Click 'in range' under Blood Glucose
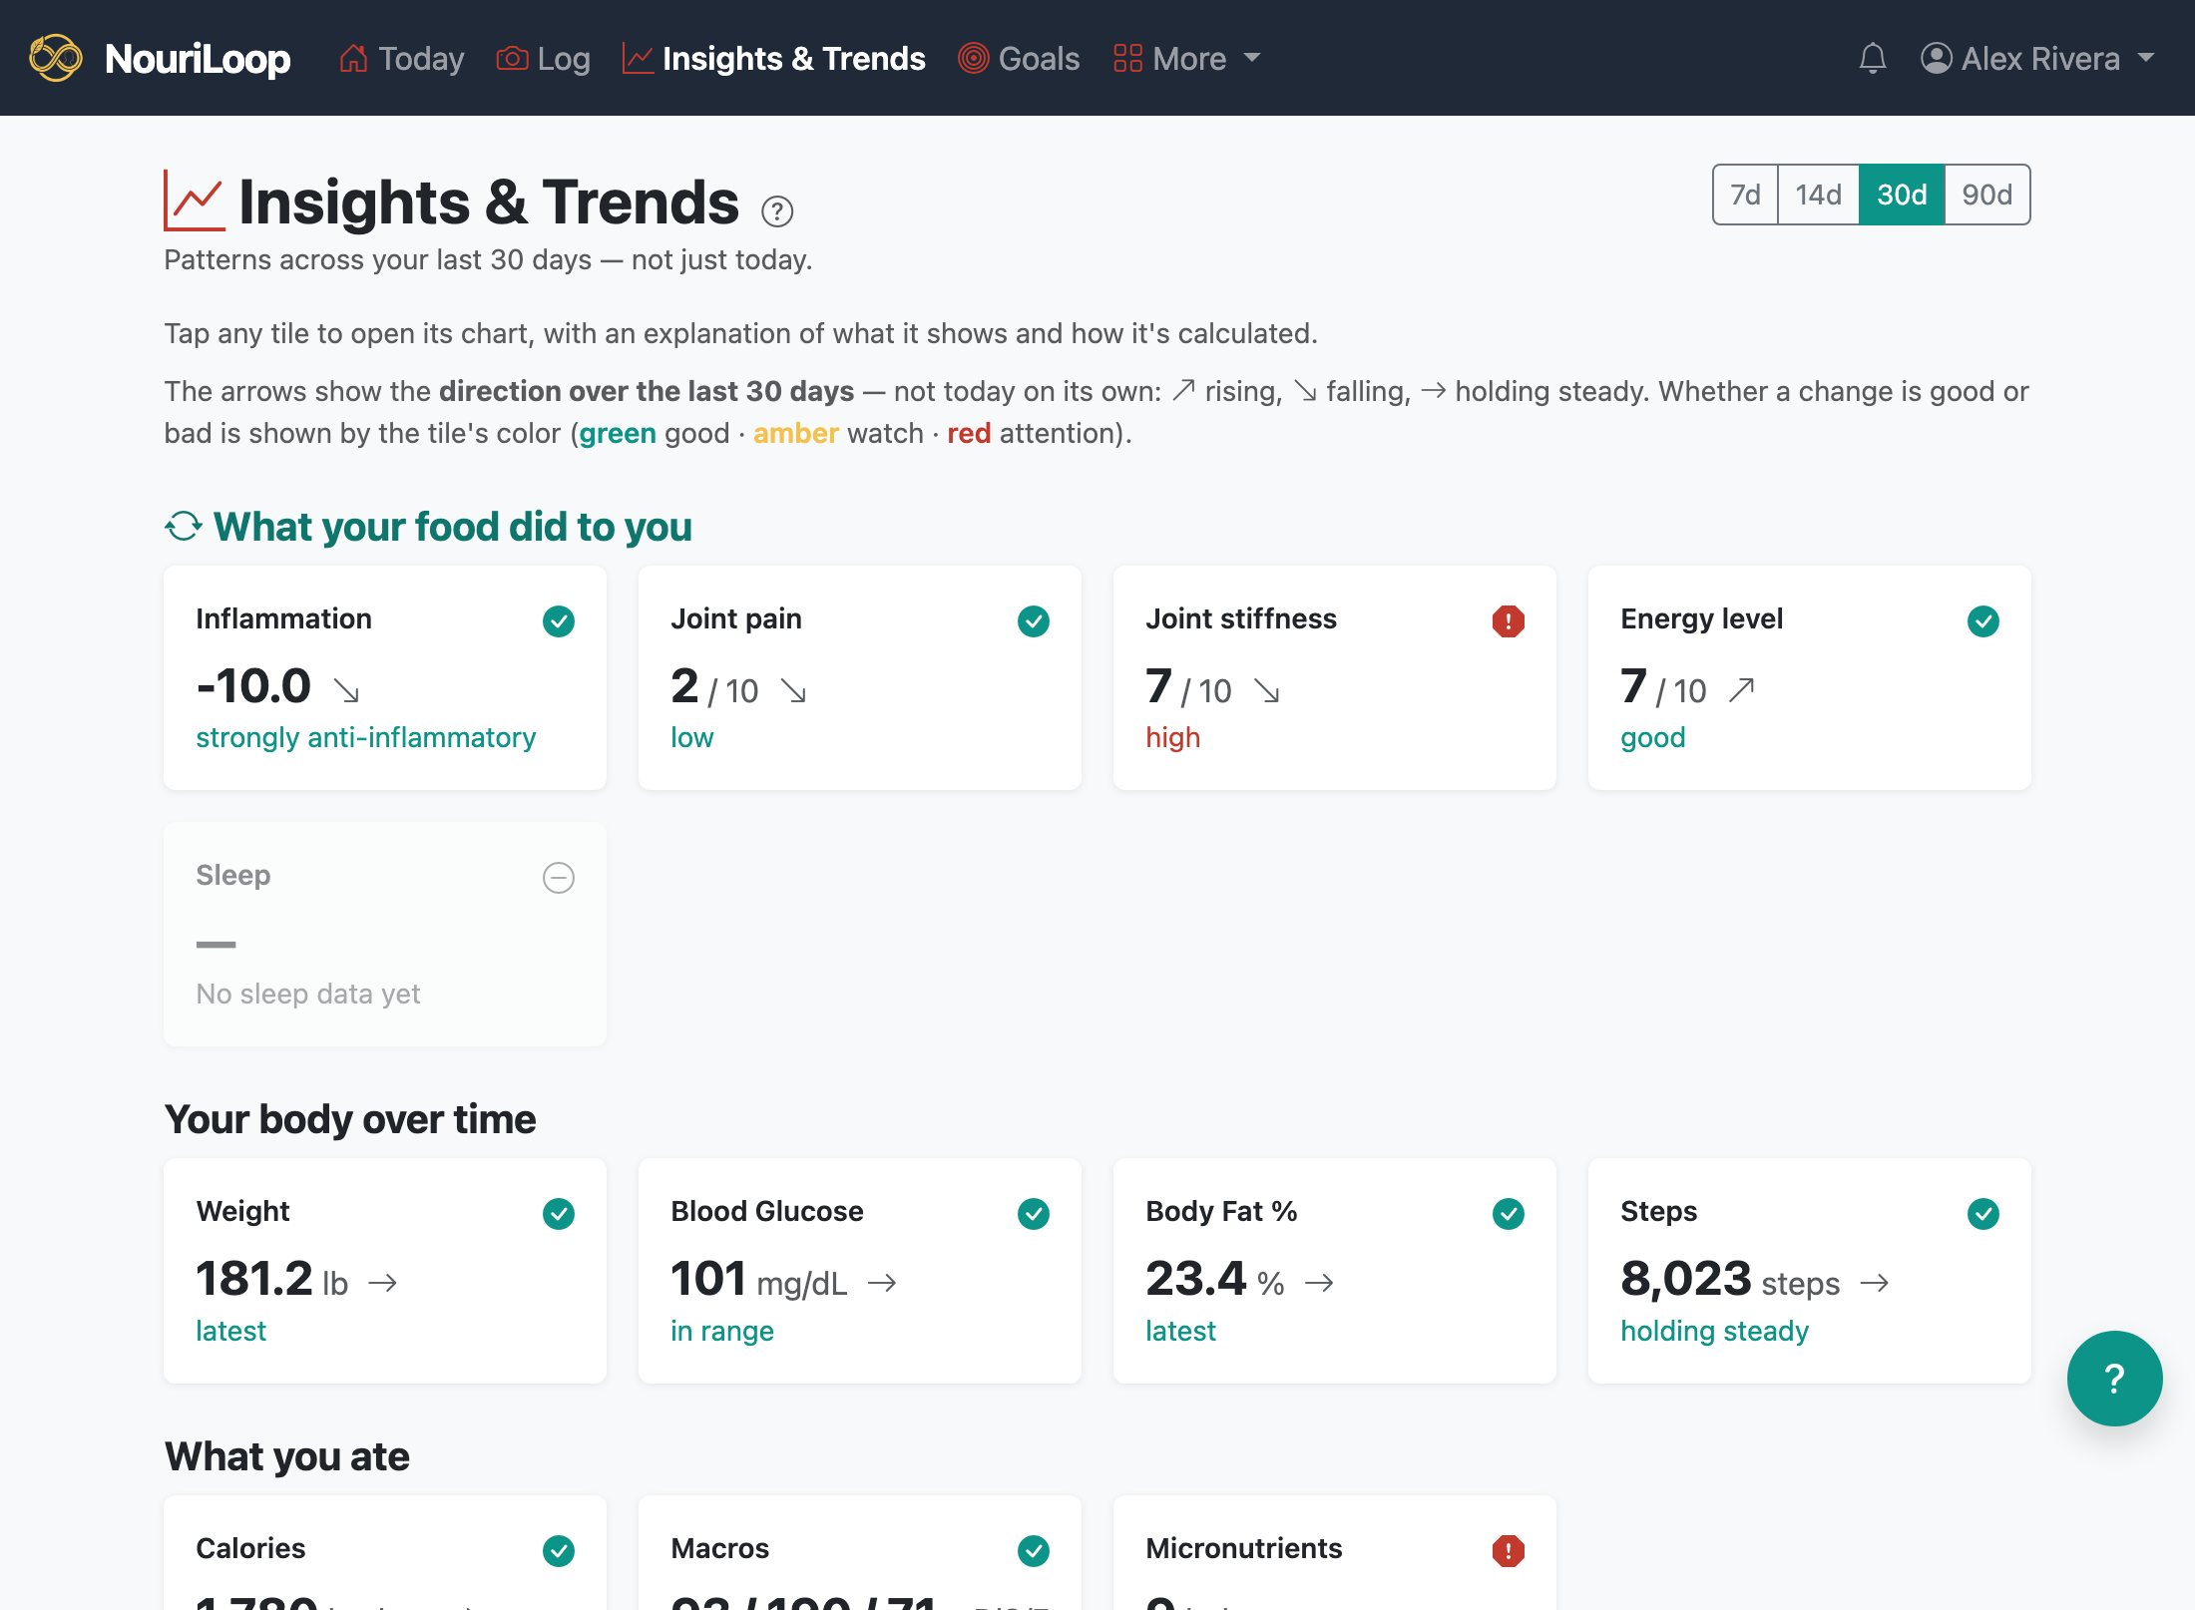This screenshot has height=1610, width=2195. 722,1331
